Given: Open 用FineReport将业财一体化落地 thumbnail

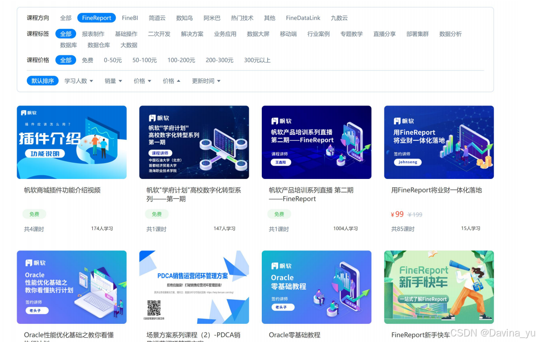Looking at the screenshot, I should pyautogui.click(x=439, y=142).
